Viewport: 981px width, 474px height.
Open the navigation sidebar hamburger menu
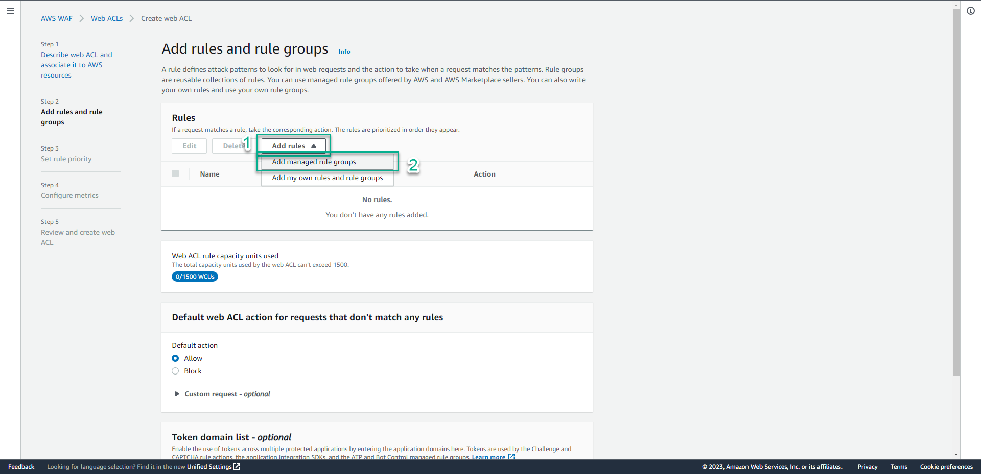click(x=10, y=11)
